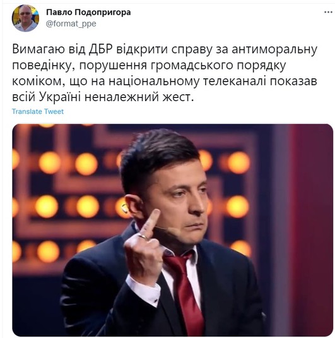The width and height of the screenshot is (335, 338).
Task: Click the word коміком in the tweet
Action: 38,81
